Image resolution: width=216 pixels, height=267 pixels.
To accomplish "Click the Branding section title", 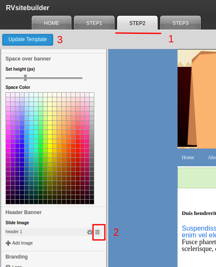I will point(16,256).
